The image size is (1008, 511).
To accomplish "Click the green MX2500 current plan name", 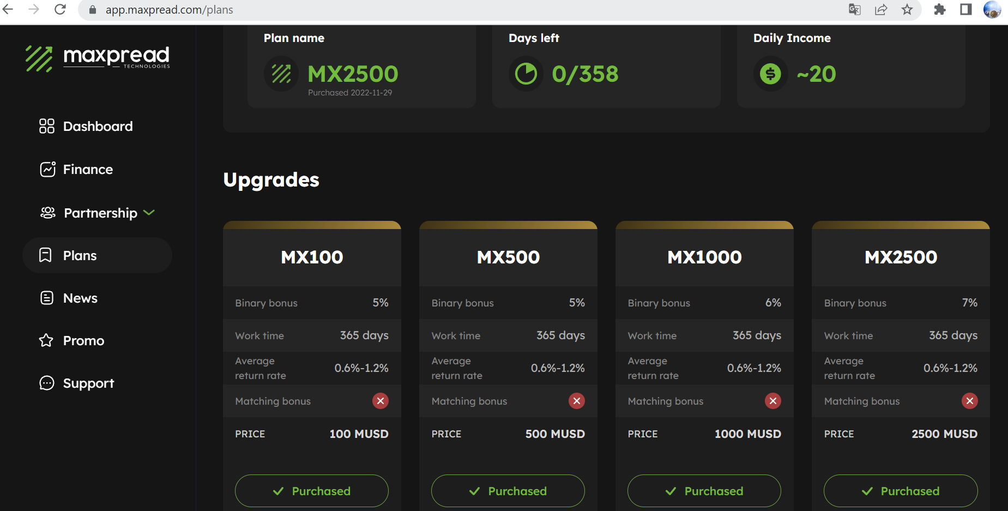I will point(353,74).
